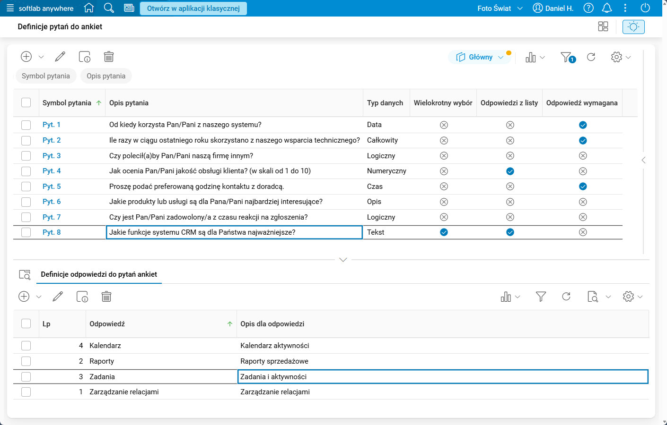Tick the checkbox for Pyt. 3 row
Viewport: 667px width, 425px height.
(26, 156)
